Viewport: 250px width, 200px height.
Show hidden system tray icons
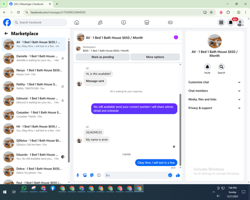[x=213, y=192]
